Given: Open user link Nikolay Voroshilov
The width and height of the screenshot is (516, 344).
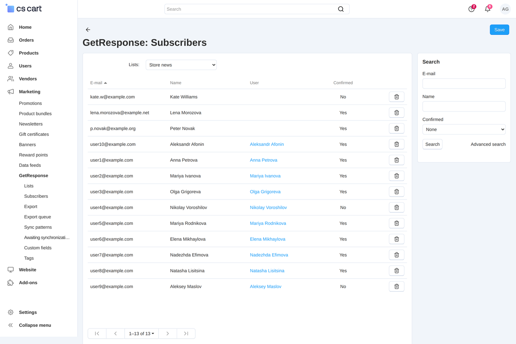Looking at the screenshot, I should (x=268, y=208).
